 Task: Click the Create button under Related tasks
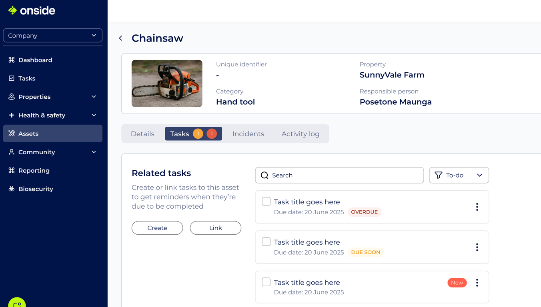point(157,228)
